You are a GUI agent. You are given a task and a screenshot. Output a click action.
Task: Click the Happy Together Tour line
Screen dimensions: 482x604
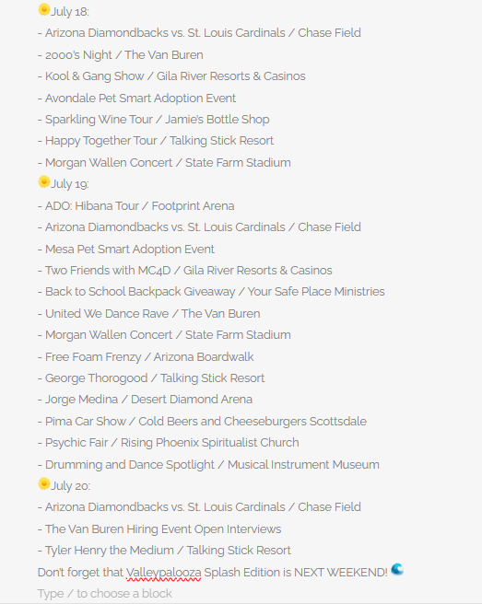click(x=156, y=141)
